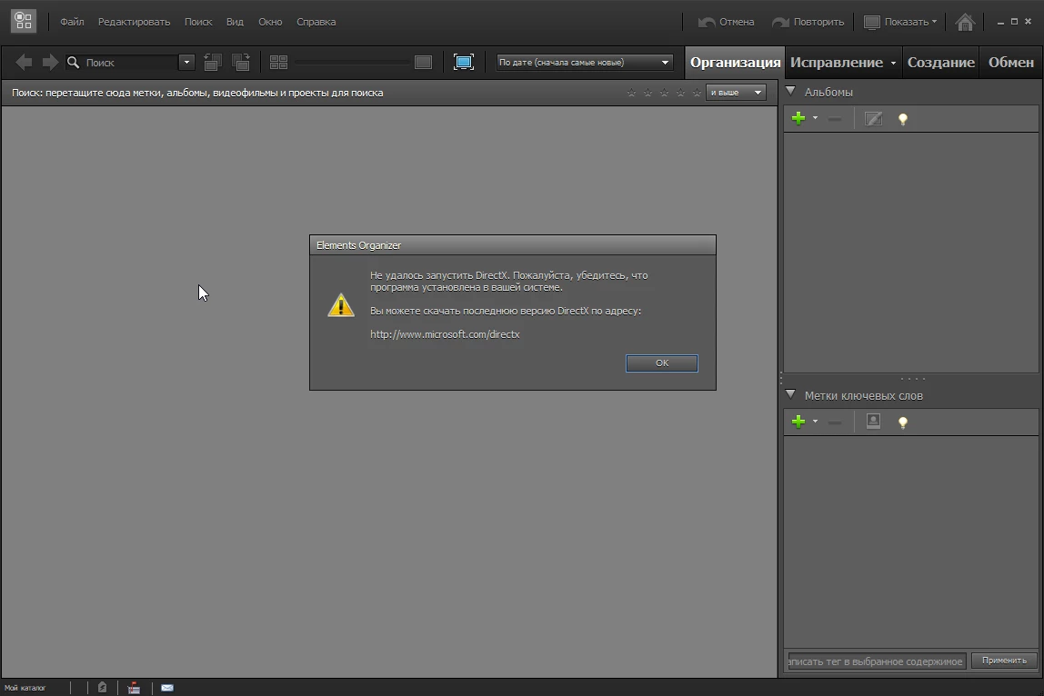Viewport: 1044px width, 696px height.
Task: Collapse the Альбомы panel triangle
Action: coord(790,91)
